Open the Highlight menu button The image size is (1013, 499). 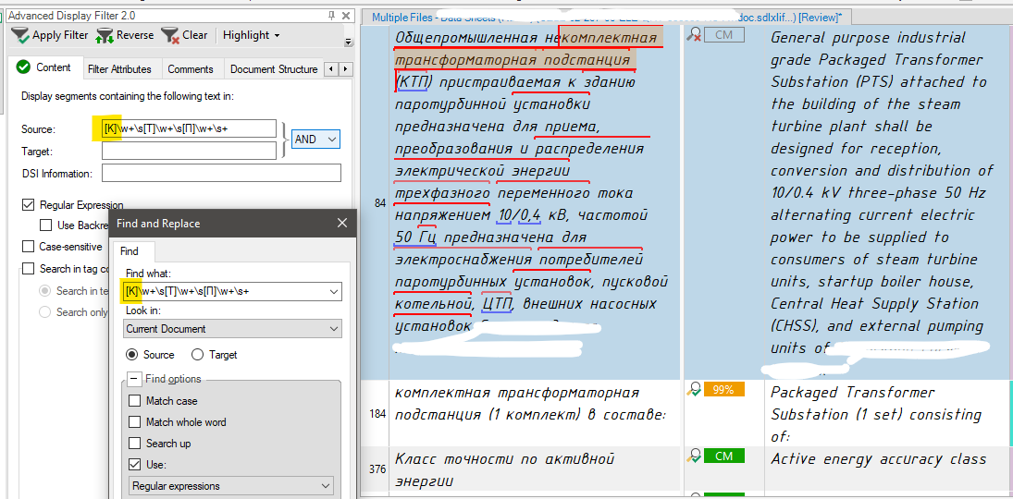coord(251,35)
